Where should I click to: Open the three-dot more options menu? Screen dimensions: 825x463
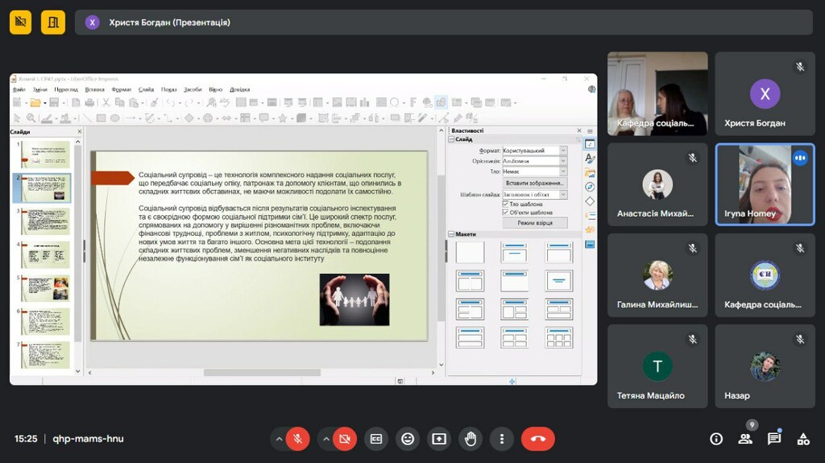[502, 439]
